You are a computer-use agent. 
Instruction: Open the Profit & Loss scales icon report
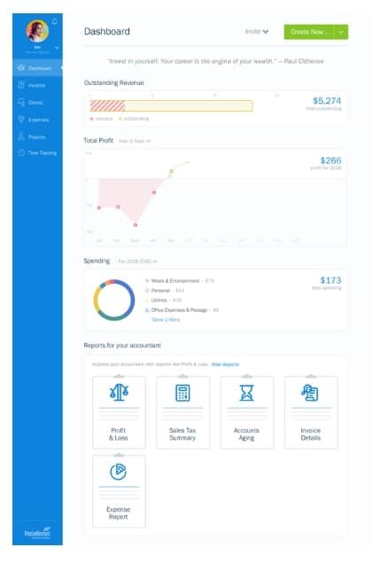119,392
